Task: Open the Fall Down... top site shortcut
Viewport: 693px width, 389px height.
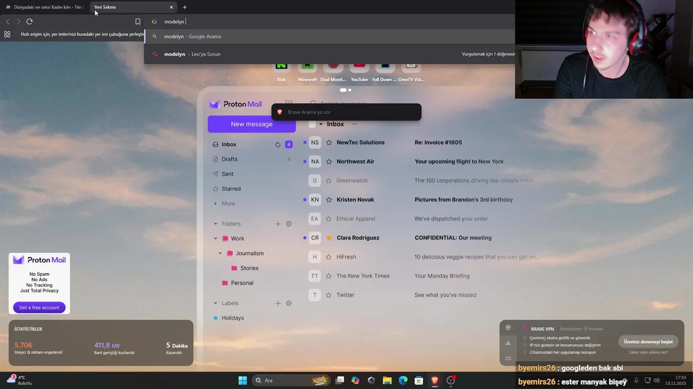Action: (x=385, y=72)
